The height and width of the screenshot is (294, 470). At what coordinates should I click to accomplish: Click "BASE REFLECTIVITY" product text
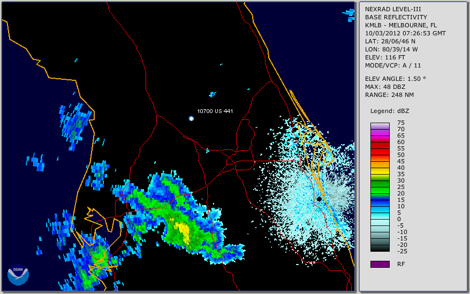(x=396, y=17)
